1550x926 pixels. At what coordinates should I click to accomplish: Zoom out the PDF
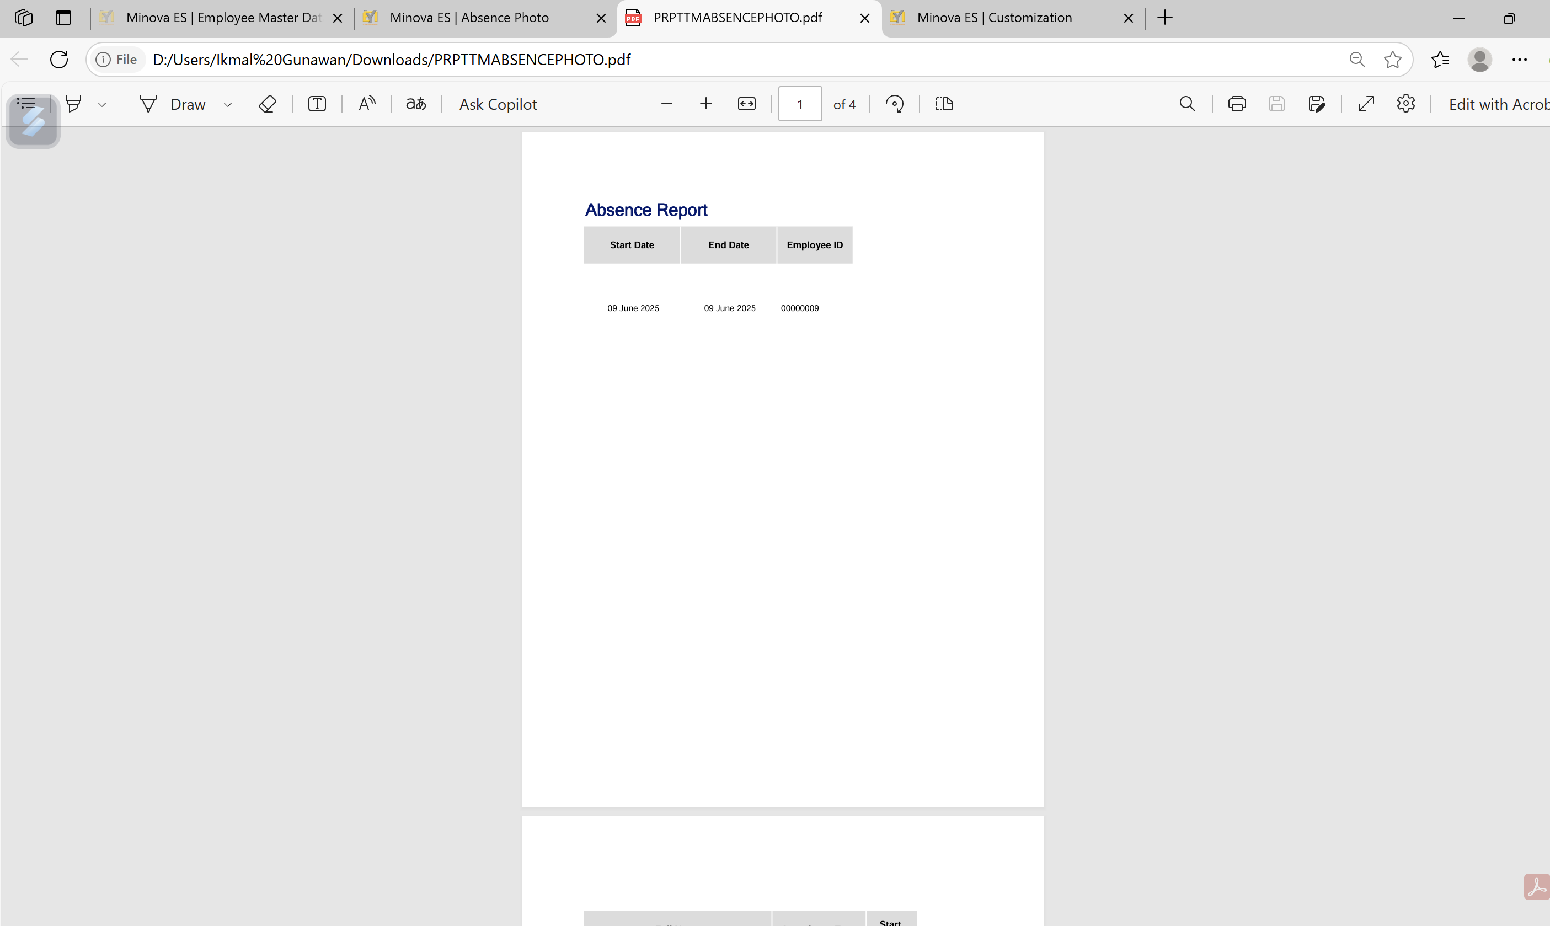666,104
